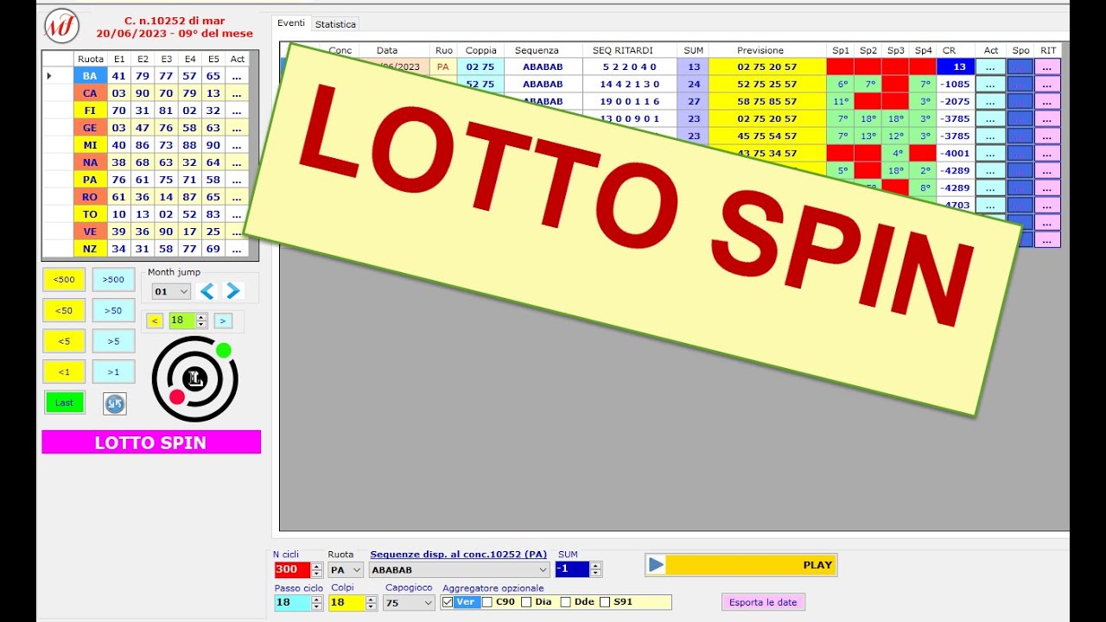This screenshot has width=1106, height=622.
Task: Switch to the Statistica tab
Action: click(x=335, y=24)
